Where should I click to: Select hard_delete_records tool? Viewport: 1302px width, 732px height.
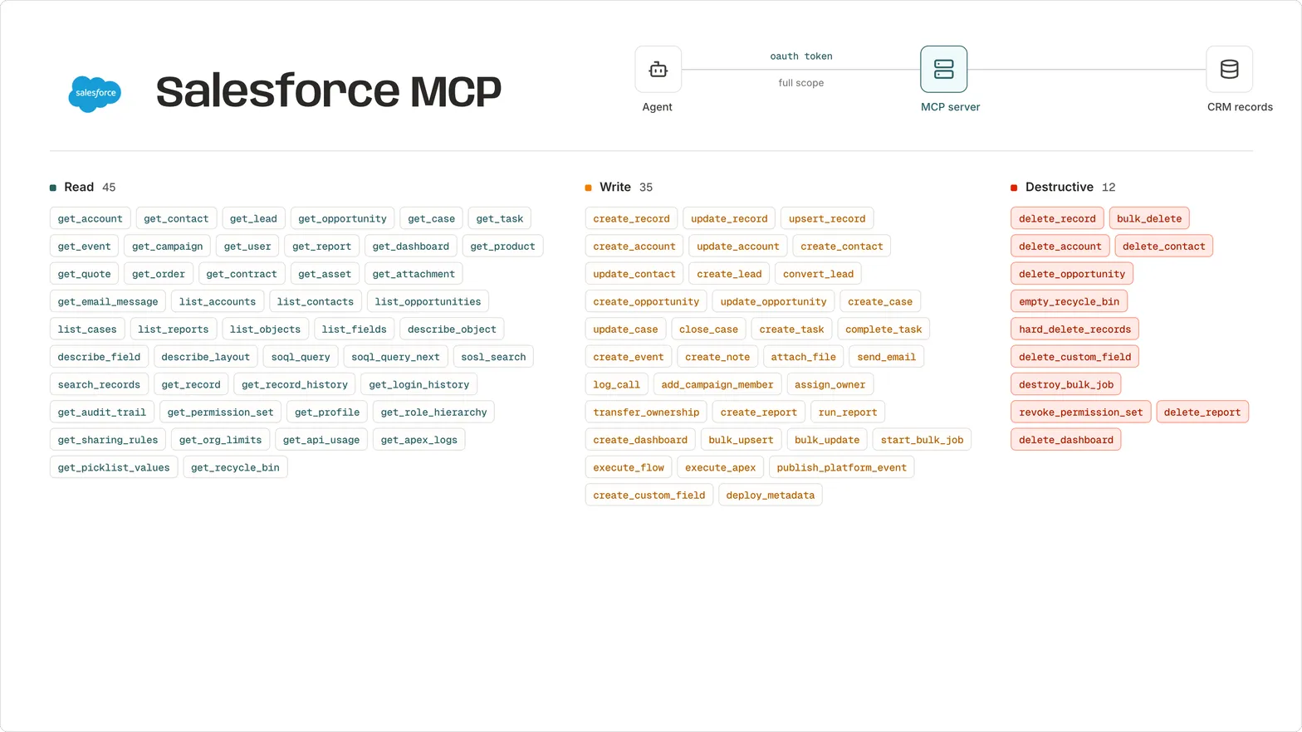coord(1074,329)
